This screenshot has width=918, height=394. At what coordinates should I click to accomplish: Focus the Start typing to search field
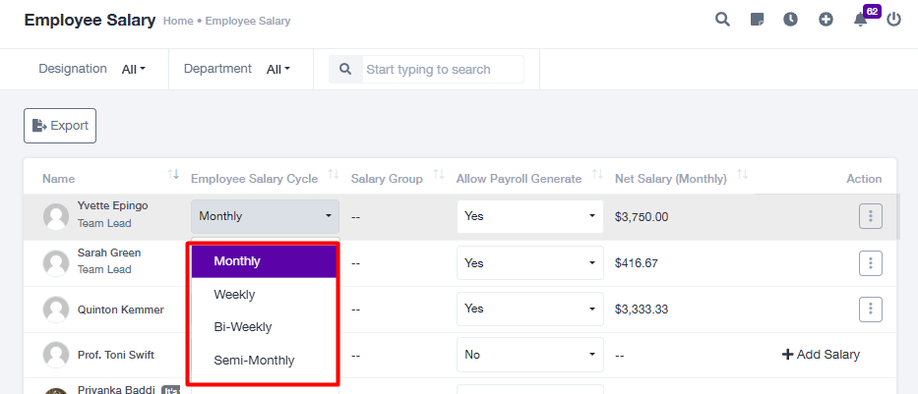pyautogui.click(x=443, y=69)
